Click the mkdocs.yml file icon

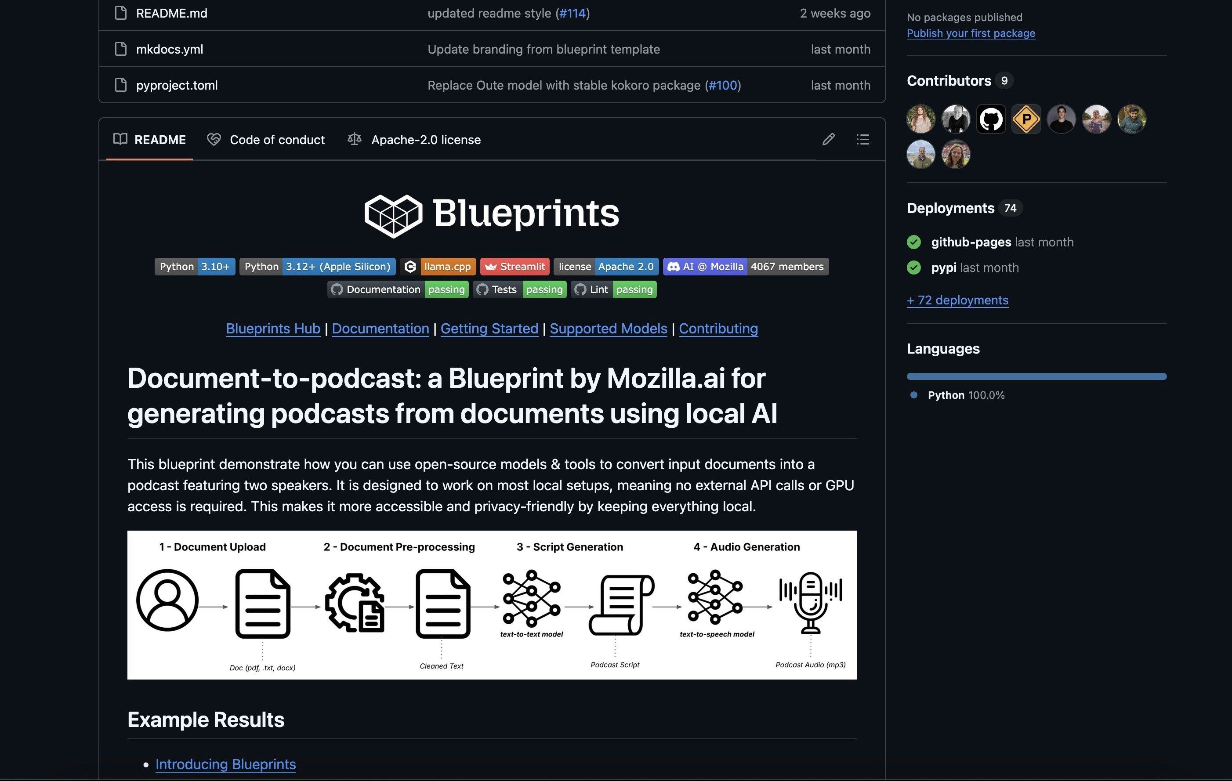pos(121,49)
